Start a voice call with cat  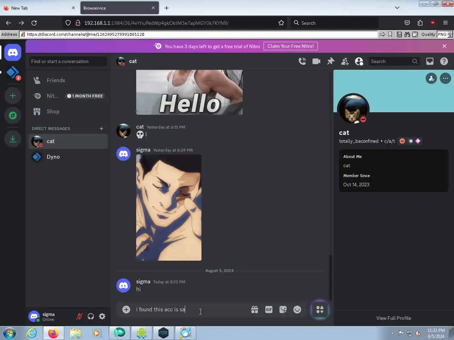point(302,61)
